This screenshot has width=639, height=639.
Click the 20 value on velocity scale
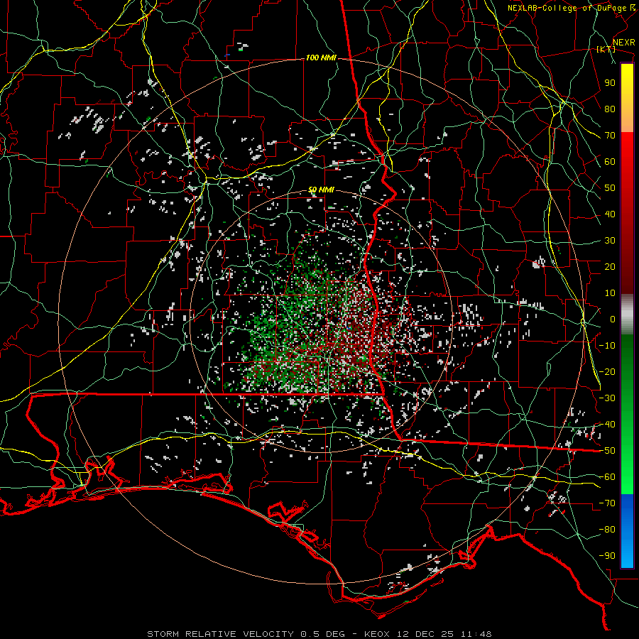[610, 267]
